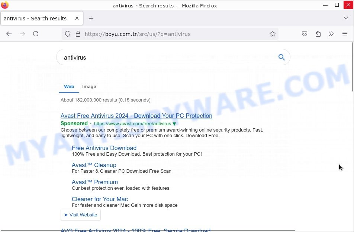Bookmark this page with the star

[273, 34]
